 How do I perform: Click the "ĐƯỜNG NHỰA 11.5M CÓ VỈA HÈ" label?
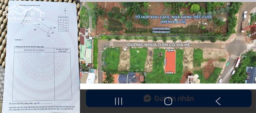(x=167, y=44)
